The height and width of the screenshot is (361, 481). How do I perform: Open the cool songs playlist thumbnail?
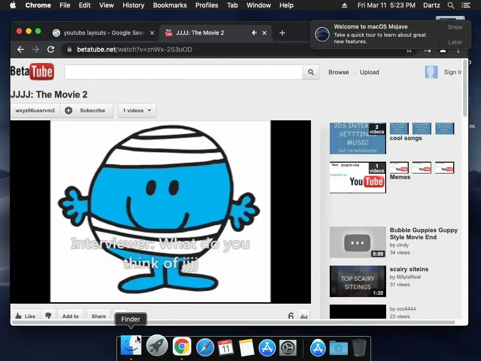click(x=357, y=139)
